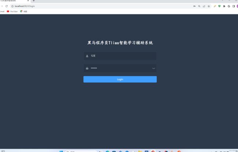Open the YouTube bookmark
Viewport: 238px width, 152px height.
point(12,11)
